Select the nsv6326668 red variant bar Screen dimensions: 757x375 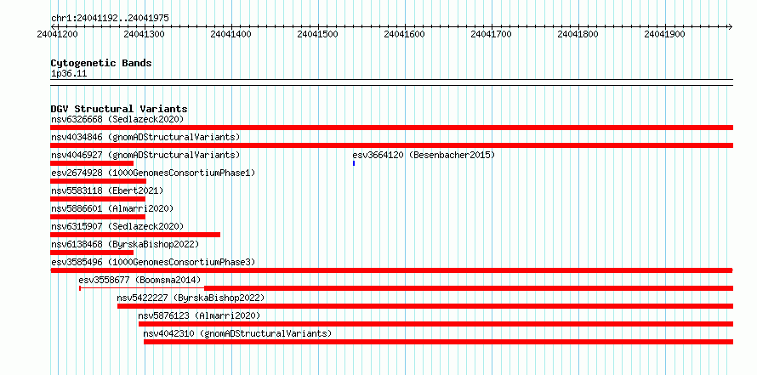(x=391, y=128)
